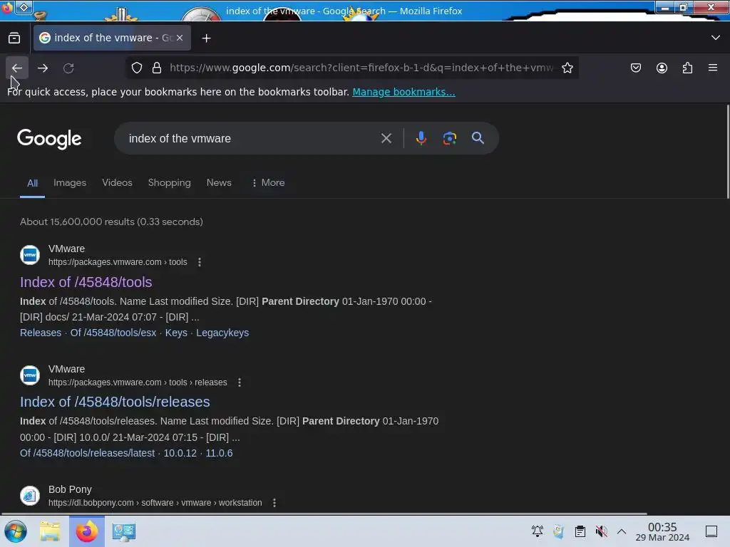Click show desktop button in tray
This screenshot has height=547, width=730.
(x=711, y=531)
